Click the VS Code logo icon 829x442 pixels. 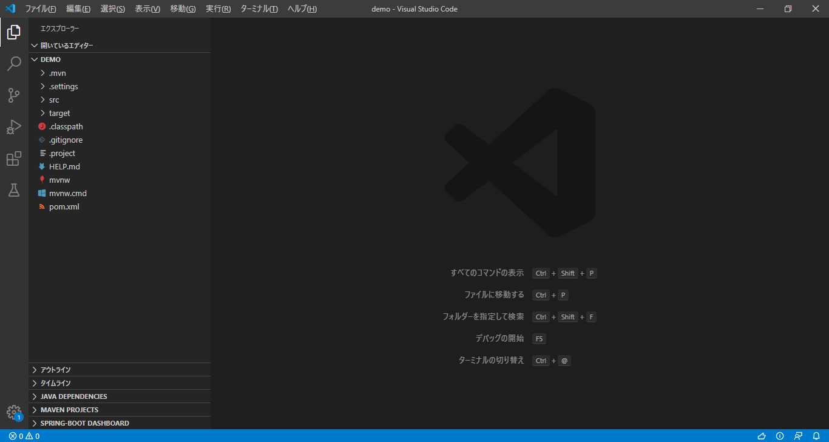tap(10, 8)
